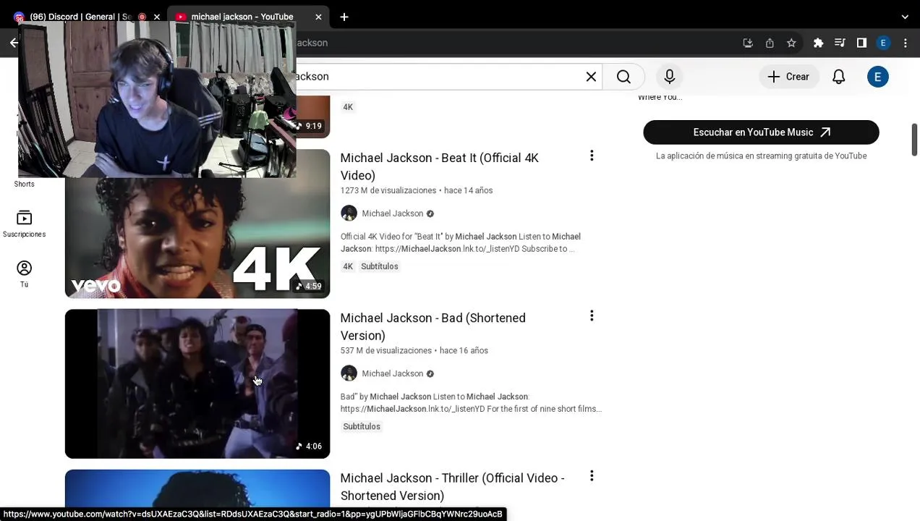This screenshot has height=521, width=920.
Task: Toggle the Chrome side panel
Action: tap(861, 43)
